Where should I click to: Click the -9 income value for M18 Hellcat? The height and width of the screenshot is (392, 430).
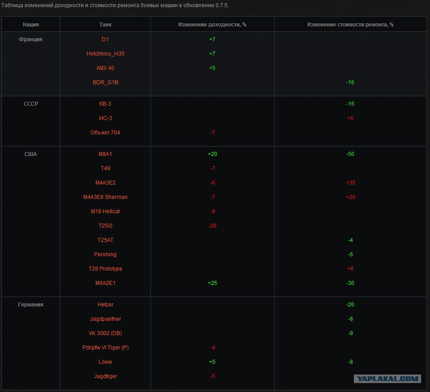tap(212, 211)
